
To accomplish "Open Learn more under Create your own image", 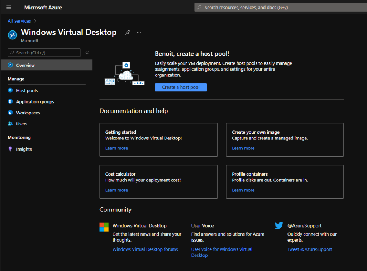I will (243, 148).
